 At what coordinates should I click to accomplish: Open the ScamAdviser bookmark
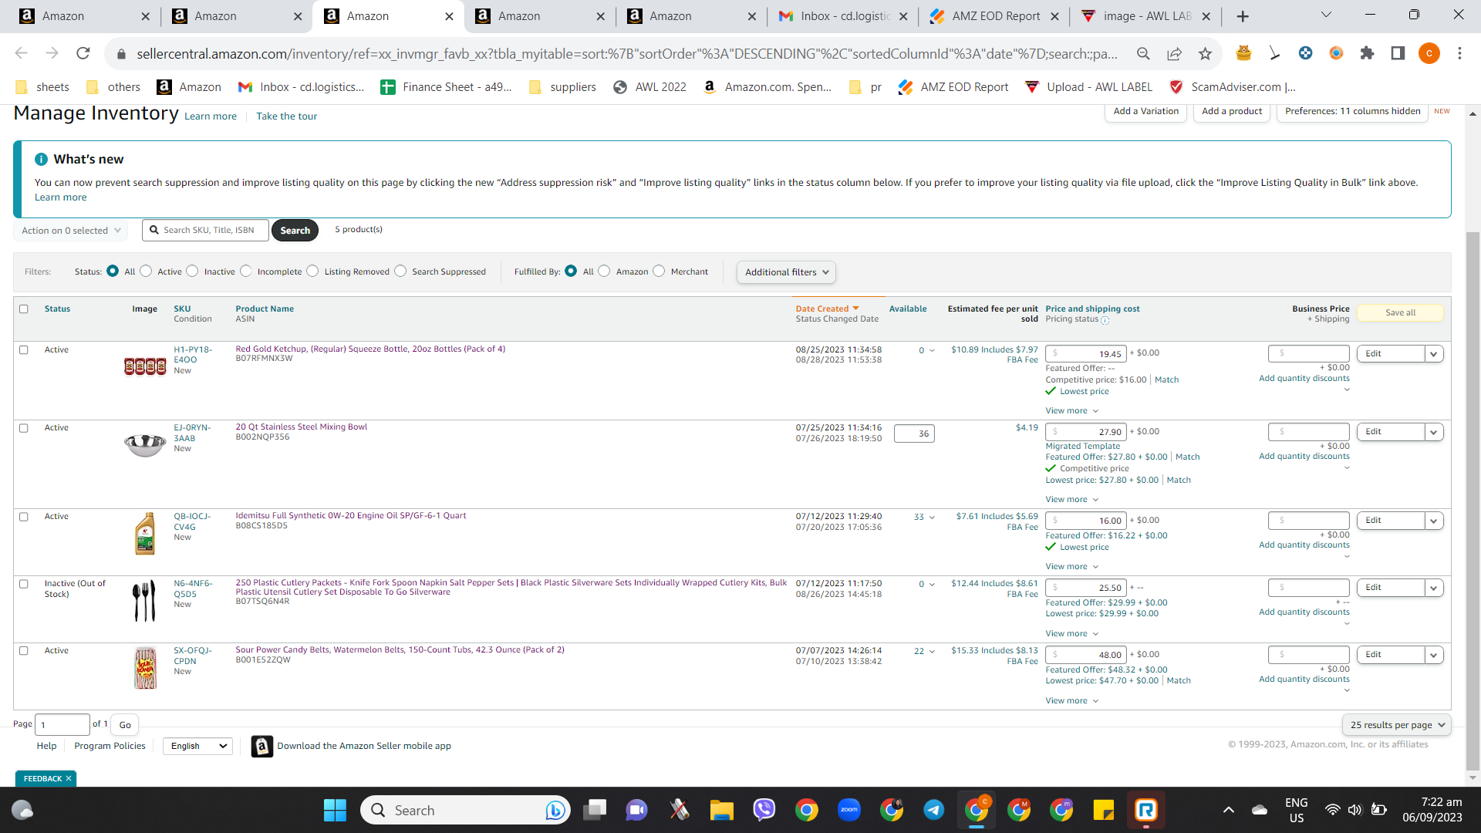click(1232, 87)
